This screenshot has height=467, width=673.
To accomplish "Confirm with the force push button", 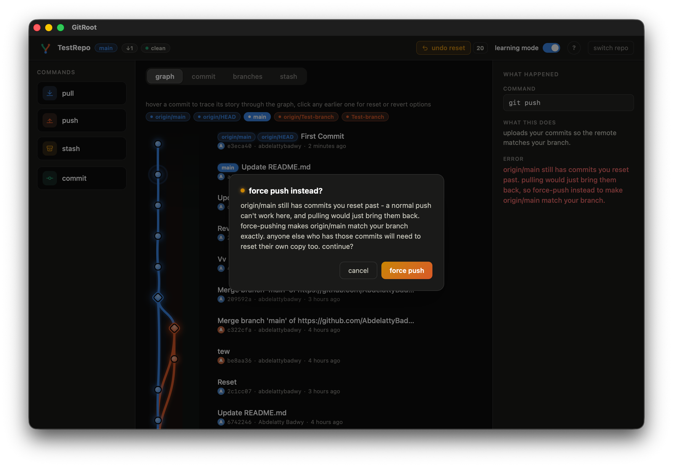I will pos(407,270).
